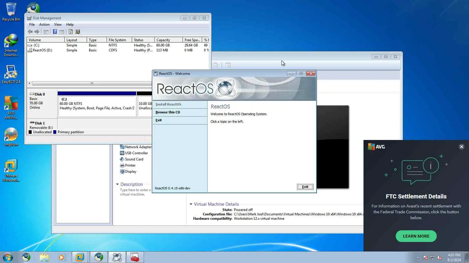Sort volumes by the Volume column header

click(x=46, y=40)
